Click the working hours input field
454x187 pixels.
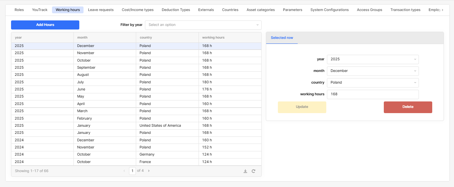tap(372, 94)
